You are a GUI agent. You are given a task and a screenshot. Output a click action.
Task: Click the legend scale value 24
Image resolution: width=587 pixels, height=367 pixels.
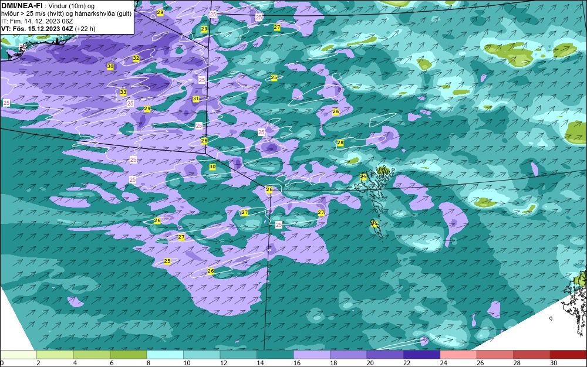pos(444,363)
